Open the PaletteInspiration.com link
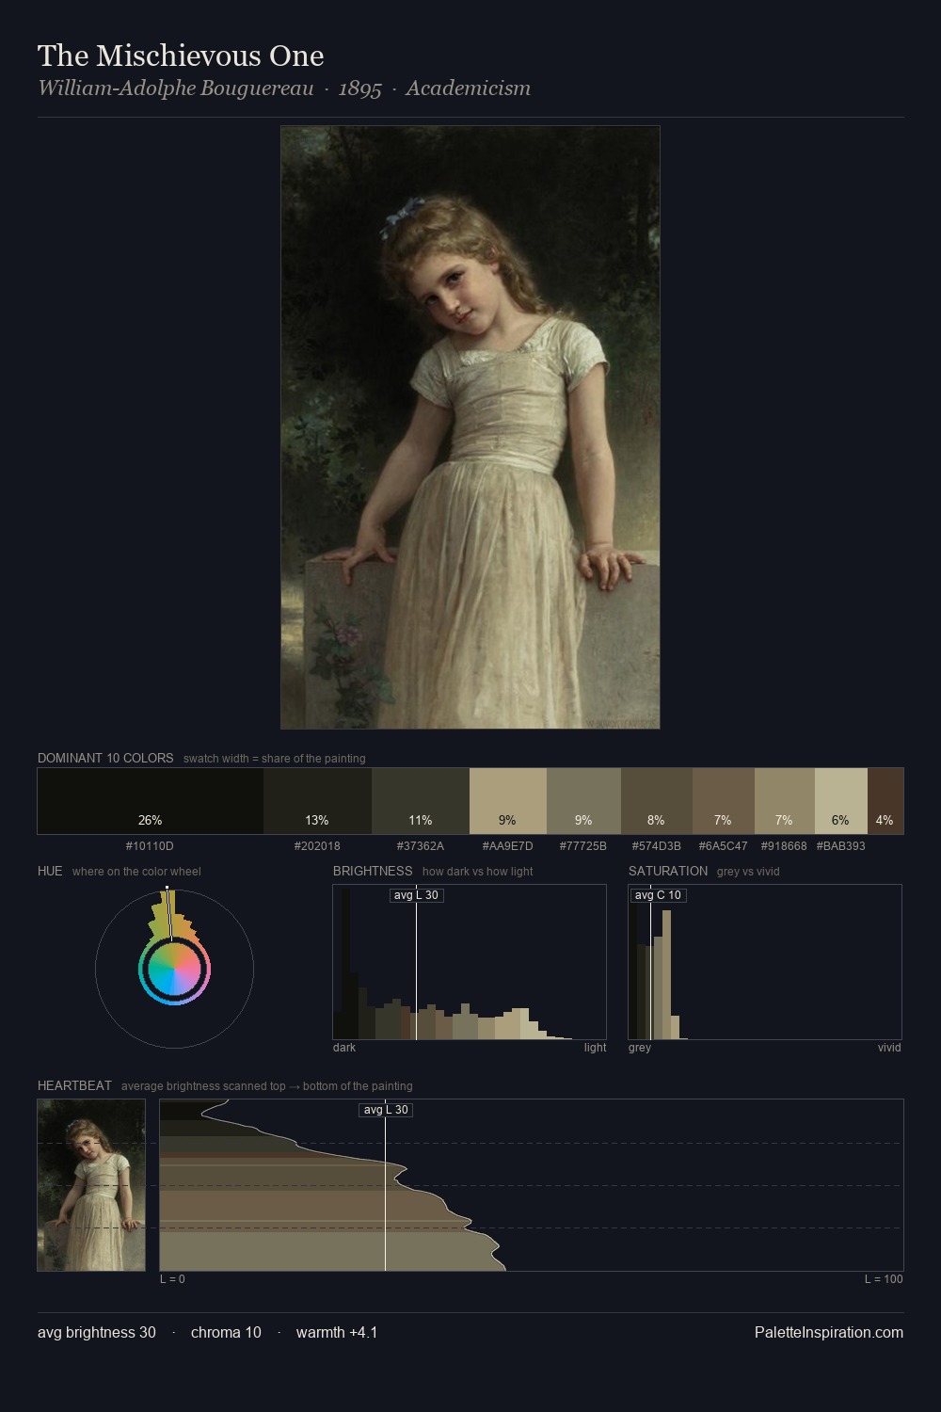941x1412 pixels. 829,1332
